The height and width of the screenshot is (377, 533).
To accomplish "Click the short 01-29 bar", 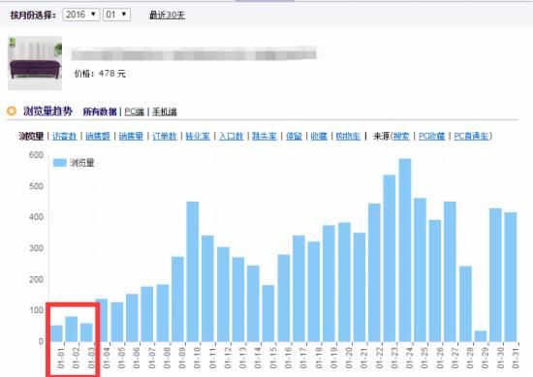I will 481,336.
